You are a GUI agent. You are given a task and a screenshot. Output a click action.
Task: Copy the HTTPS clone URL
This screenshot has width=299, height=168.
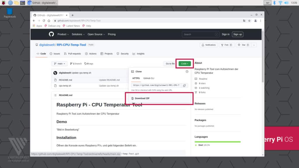(x=184, y=85)
